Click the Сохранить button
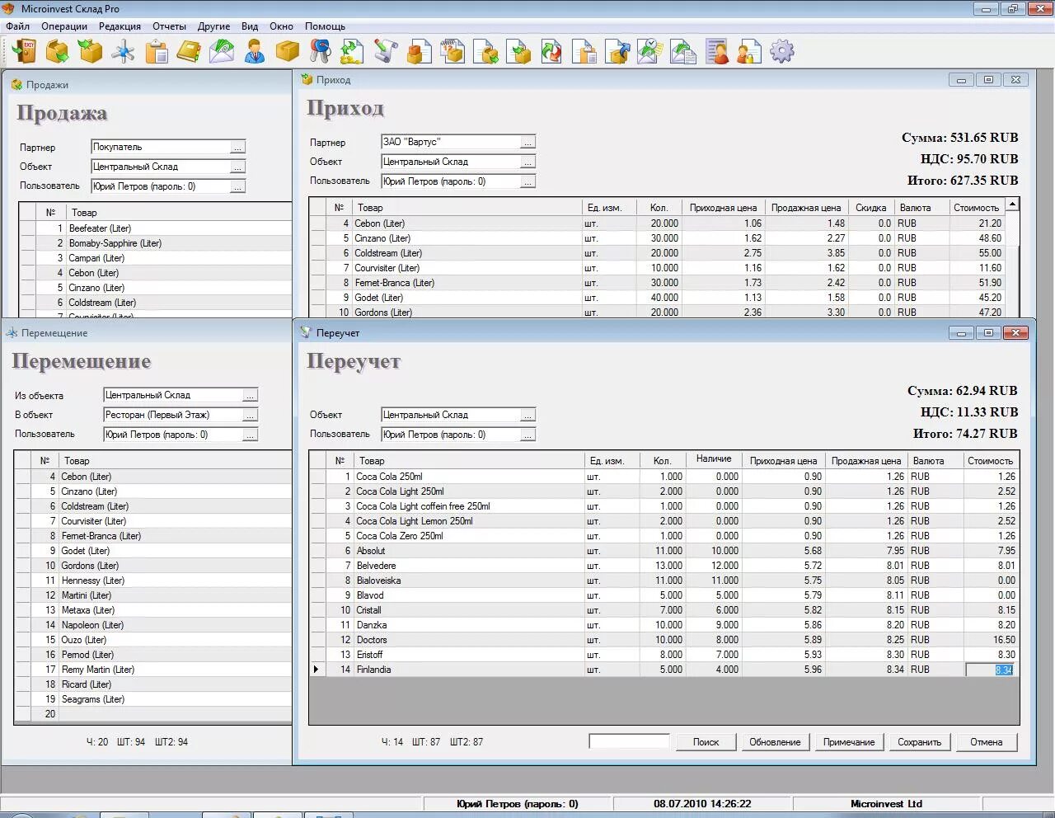This screenshot has width=1055, height=818. point(919,742)
